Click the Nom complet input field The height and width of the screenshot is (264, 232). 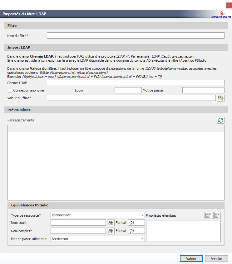[78, 231]
